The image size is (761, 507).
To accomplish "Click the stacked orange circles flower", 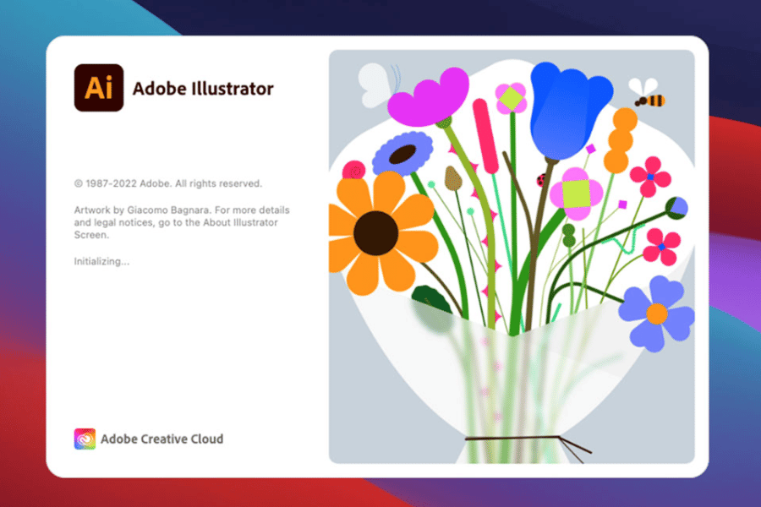I will (x=621, y=139).
